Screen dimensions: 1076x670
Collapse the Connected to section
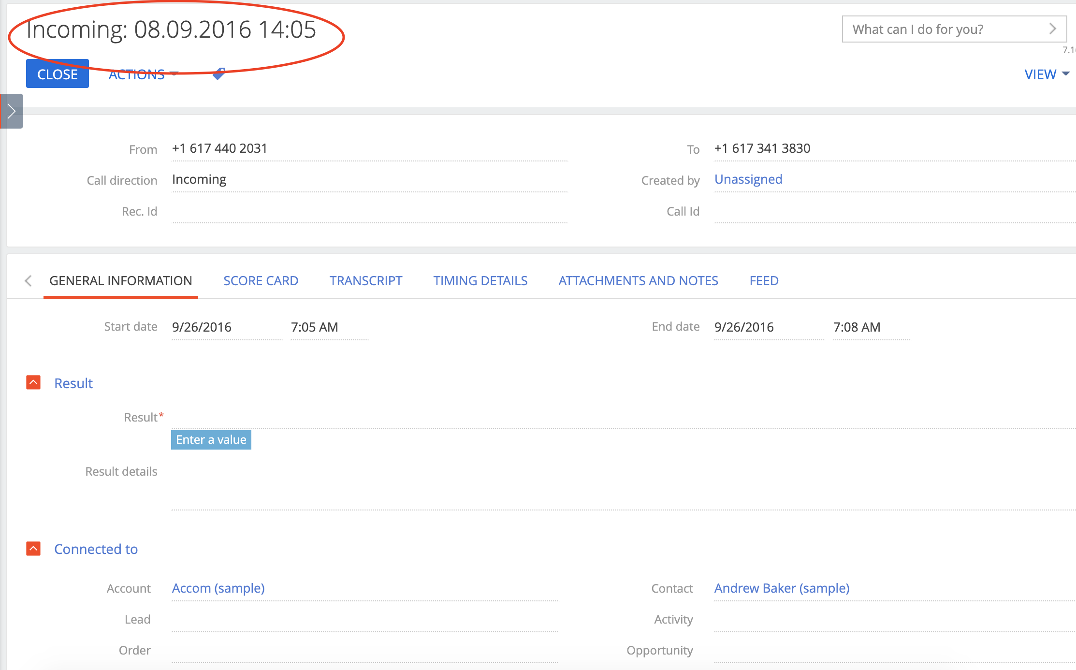(33, 549)
